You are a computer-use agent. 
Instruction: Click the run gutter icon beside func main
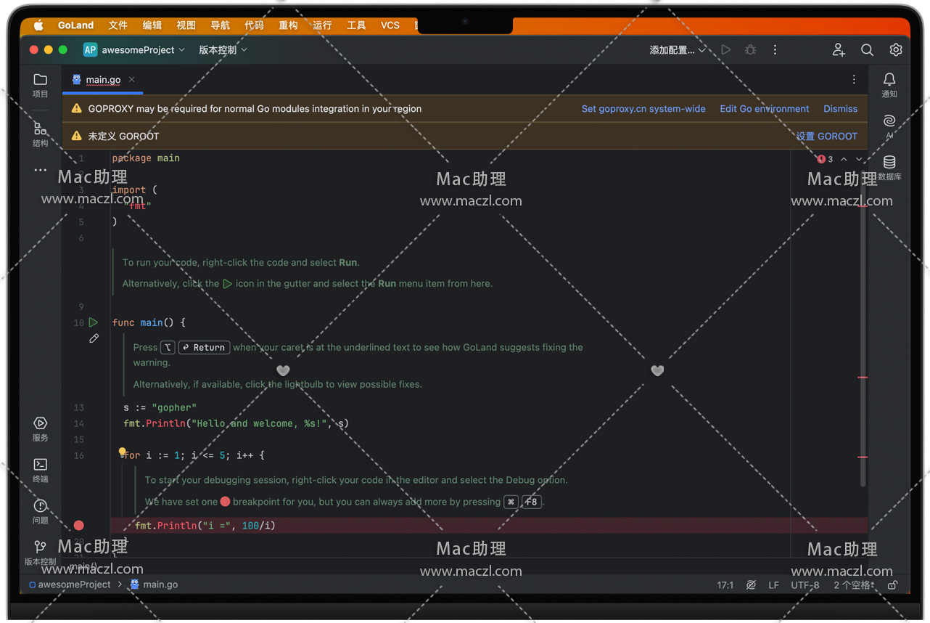(94, 322)
